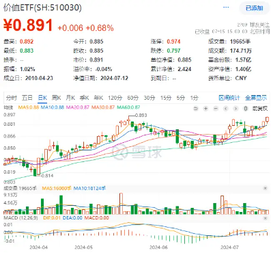Click the 2024-06 date axis label
This screenshot has width=271, height=253.
click(x=158, y=248)
